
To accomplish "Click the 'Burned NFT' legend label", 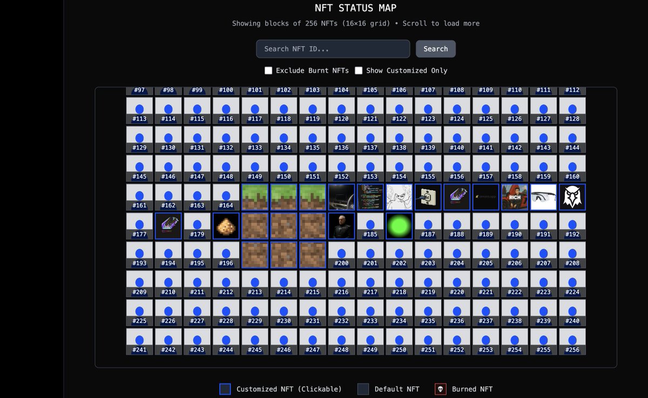I will [473, 389].
